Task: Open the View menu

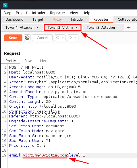Action: click(x=74, y=13)
